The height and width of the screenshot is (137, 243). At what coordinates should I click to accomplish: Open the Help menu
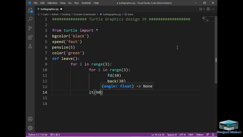click(96, 3)
